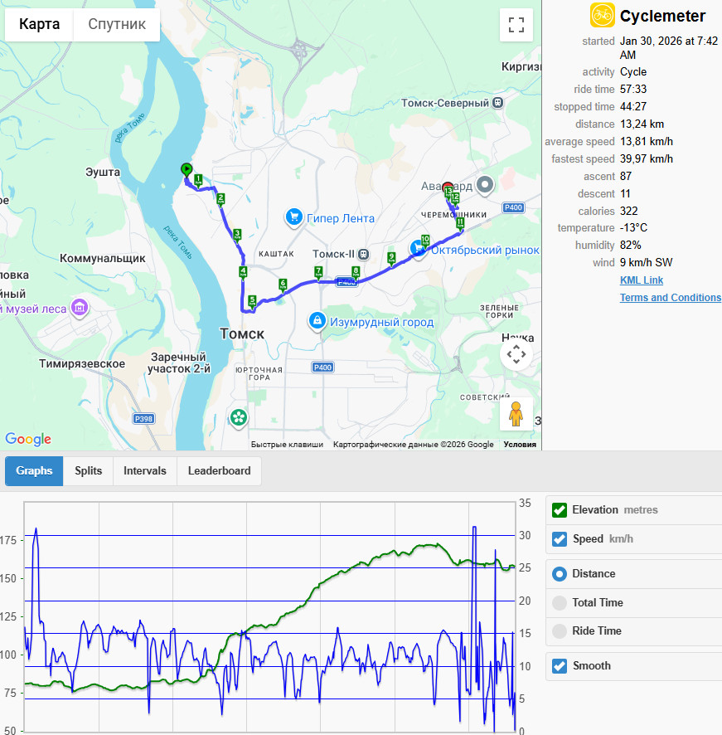Click the kilometer 4 route marker
Image resolution: width=722 pixels, height=735 pixels.
(243, 272)
